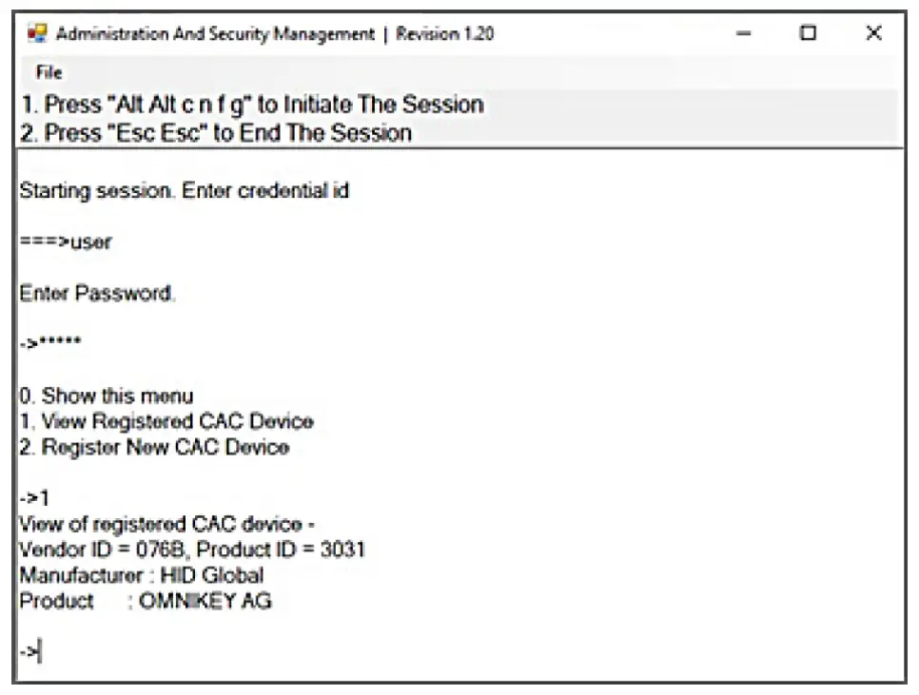Click the instruction line about Alt Alt c n f g
Screen dimensions: 919x695
[x=252, y=104]
